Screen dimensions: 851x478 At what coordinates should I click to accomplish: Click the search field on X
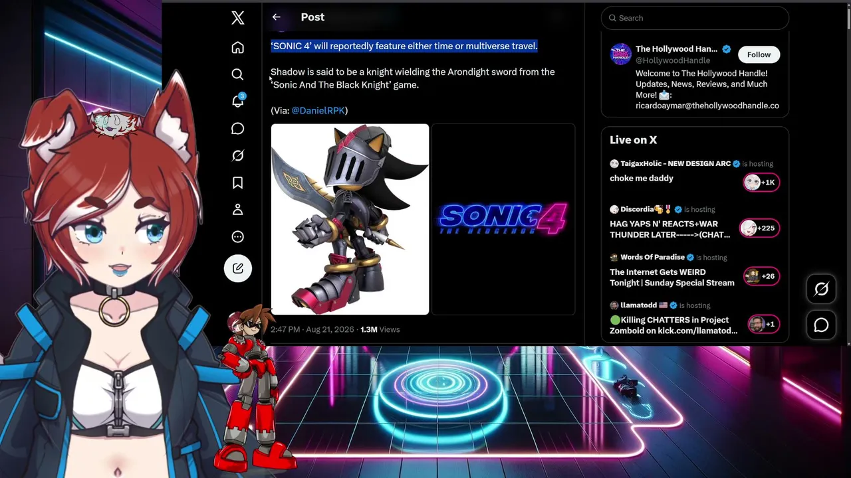pos(695,18)
